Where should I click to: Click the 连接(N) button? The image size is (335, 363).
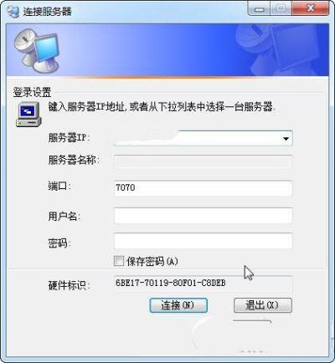click(178, 305)
